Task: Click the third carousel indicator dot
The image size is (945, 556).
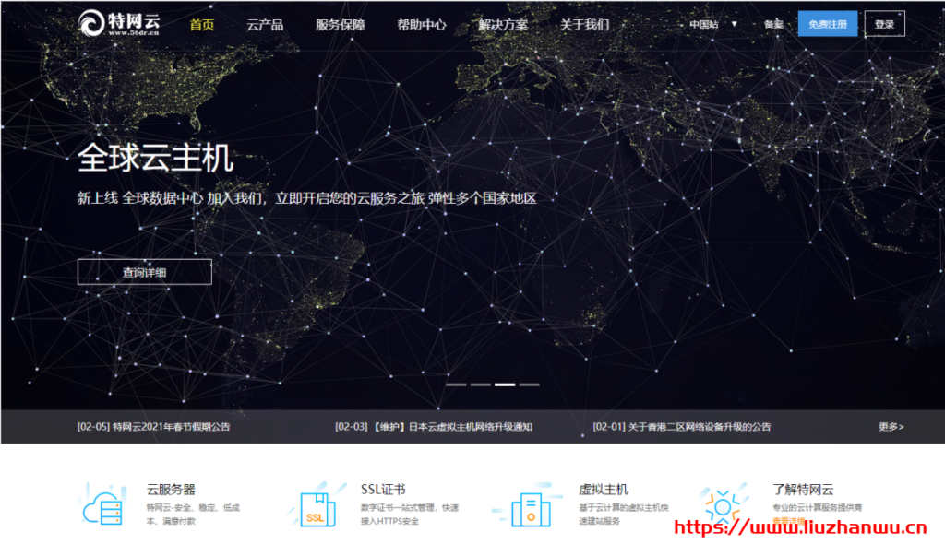Action: pos(504,385)
